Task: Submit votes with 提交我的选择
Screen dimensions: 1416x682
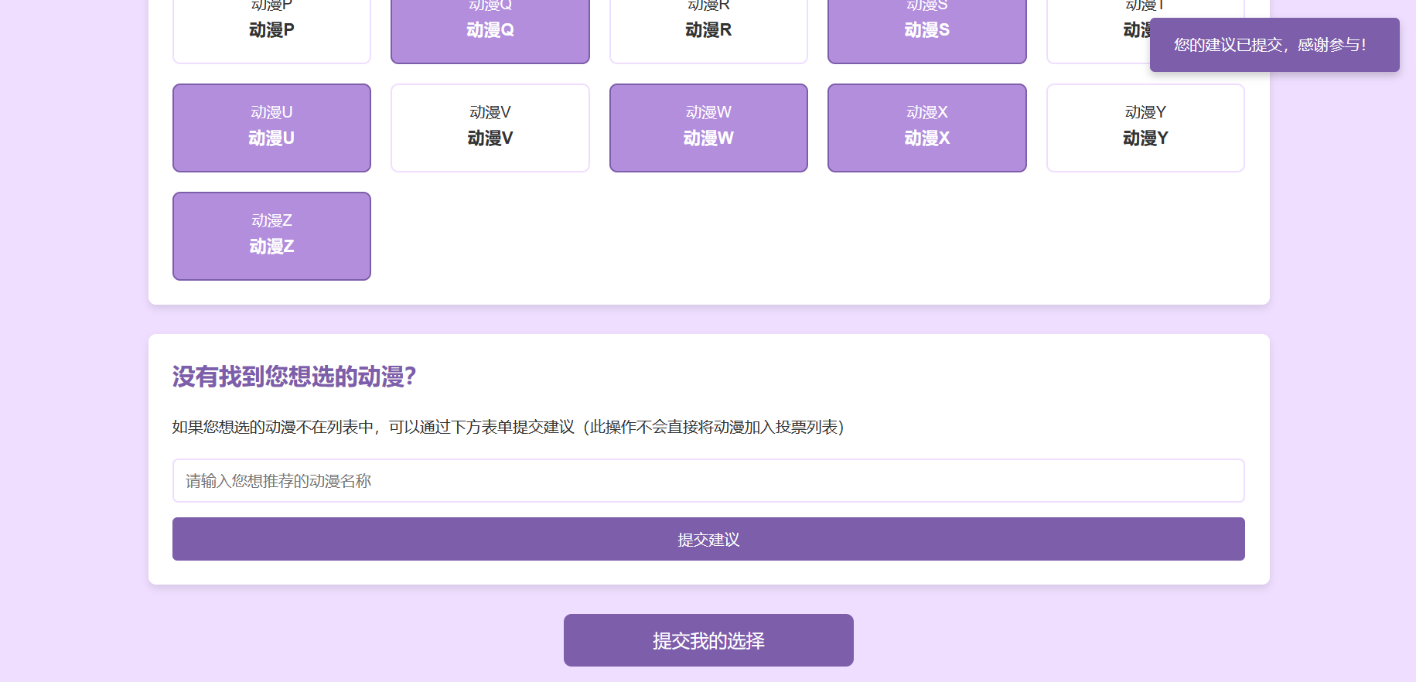Action: coord(708,640)
